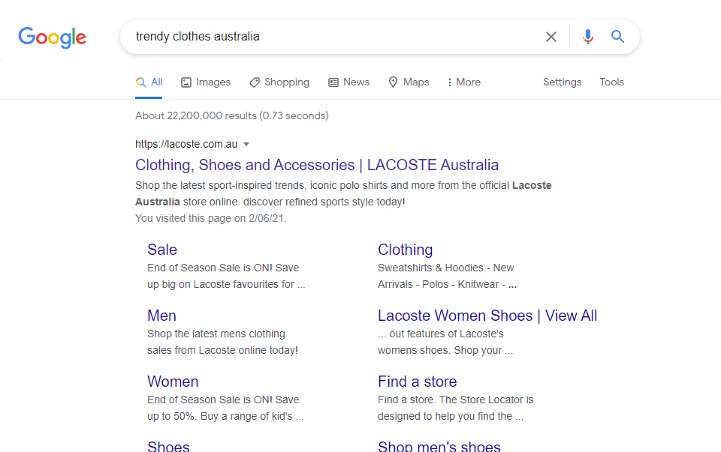The image size is (721, 452).
Task: Click the Google logo
Action: [52, 37]
